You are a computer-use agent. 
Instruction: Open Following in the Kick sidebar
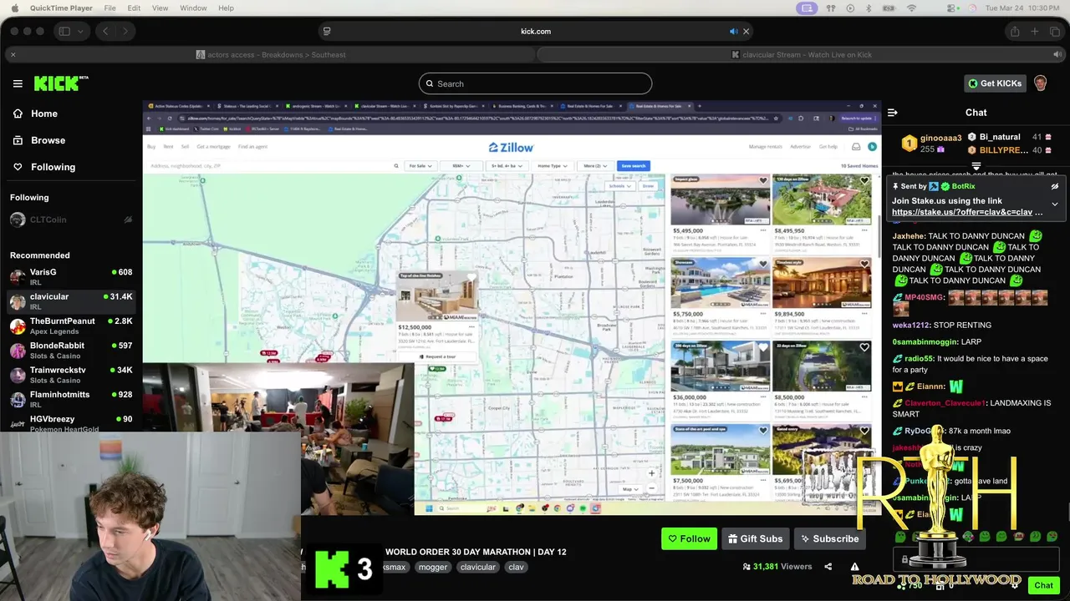pyautogui.click(x=43, y=167)
